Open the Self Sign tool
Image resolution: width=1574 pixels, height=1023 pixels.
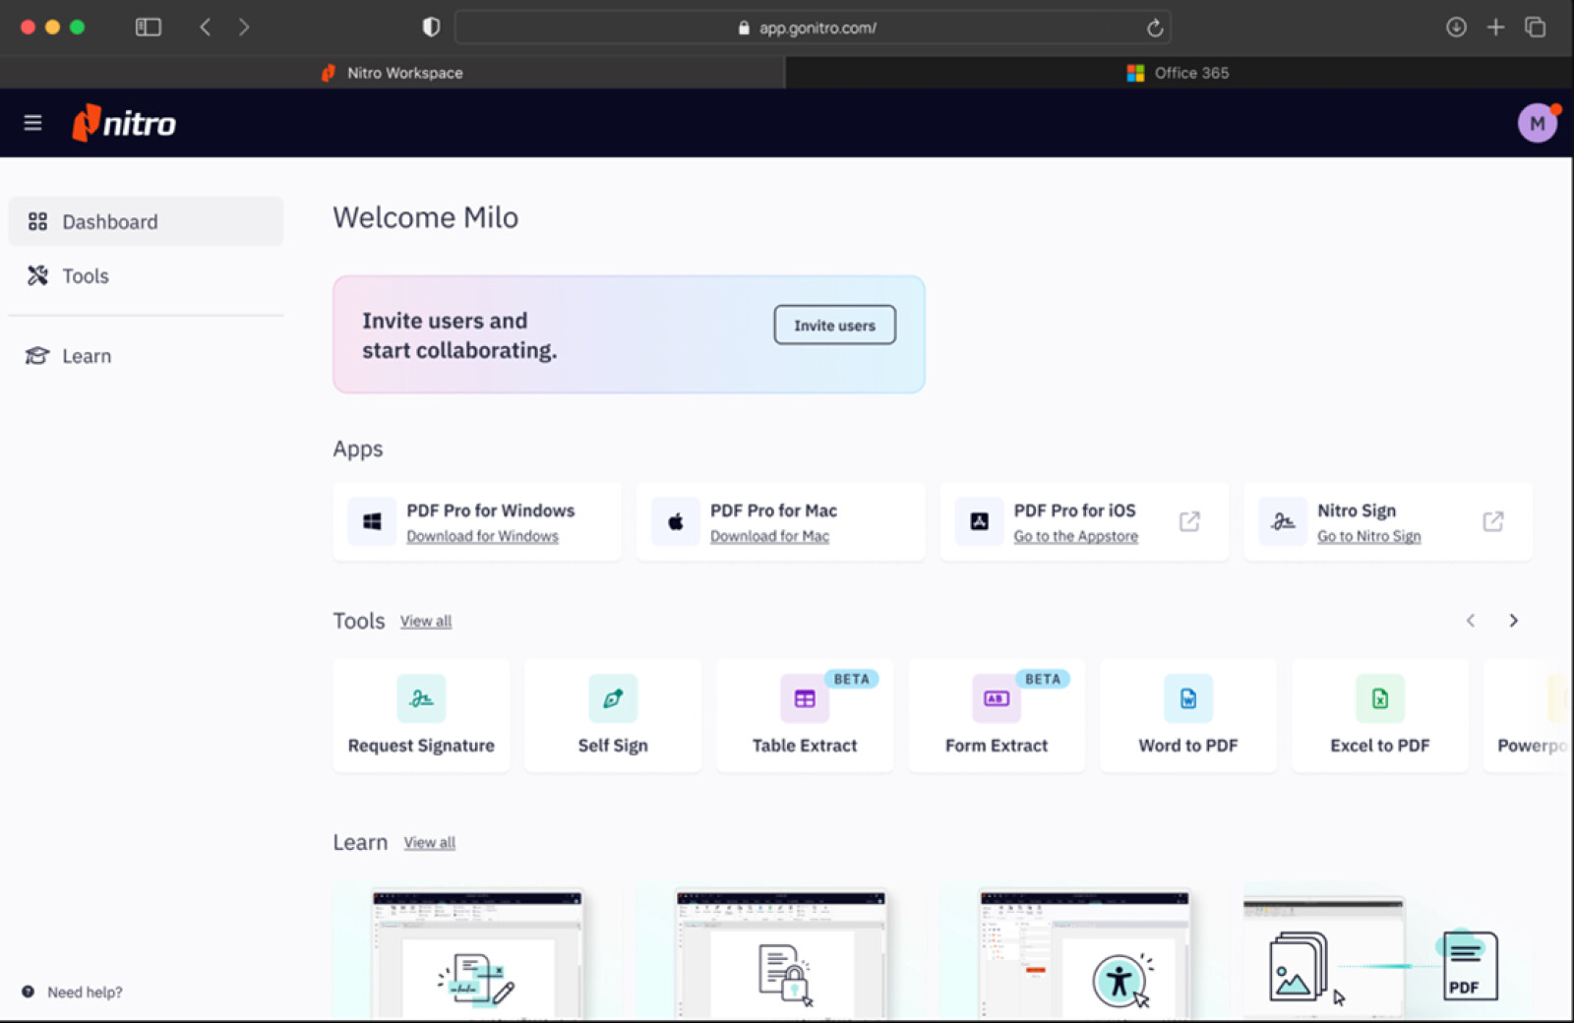tap(612, 715)
